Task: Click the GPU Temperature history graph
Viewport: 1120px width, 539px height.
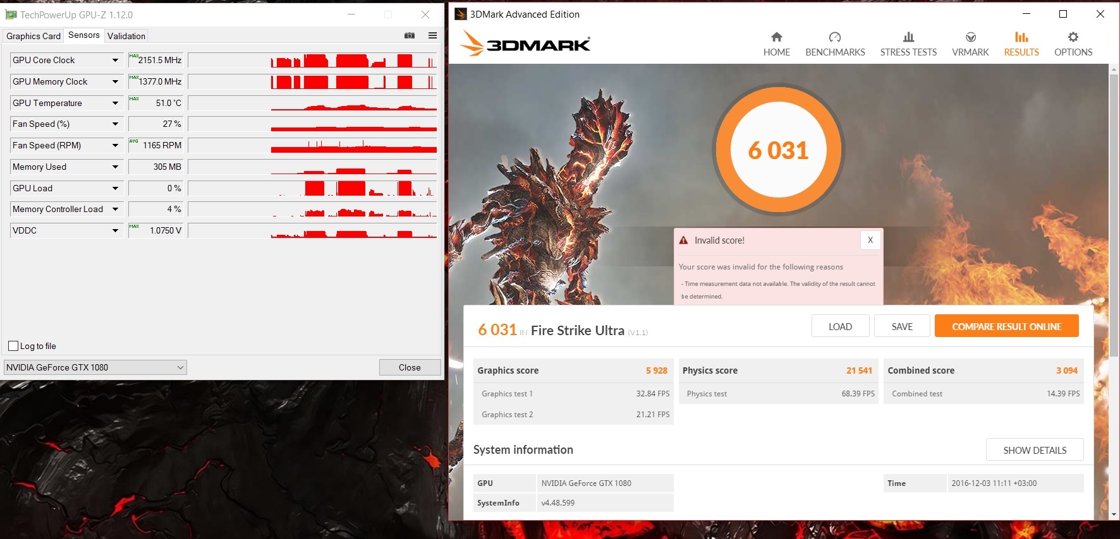Action: click(312, 103)
